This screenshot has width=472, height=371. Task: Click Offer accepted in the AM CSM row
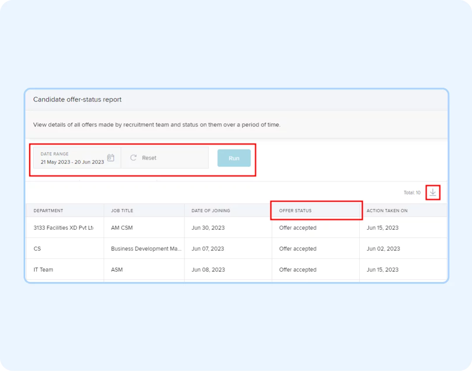click(x=298, y=228)
